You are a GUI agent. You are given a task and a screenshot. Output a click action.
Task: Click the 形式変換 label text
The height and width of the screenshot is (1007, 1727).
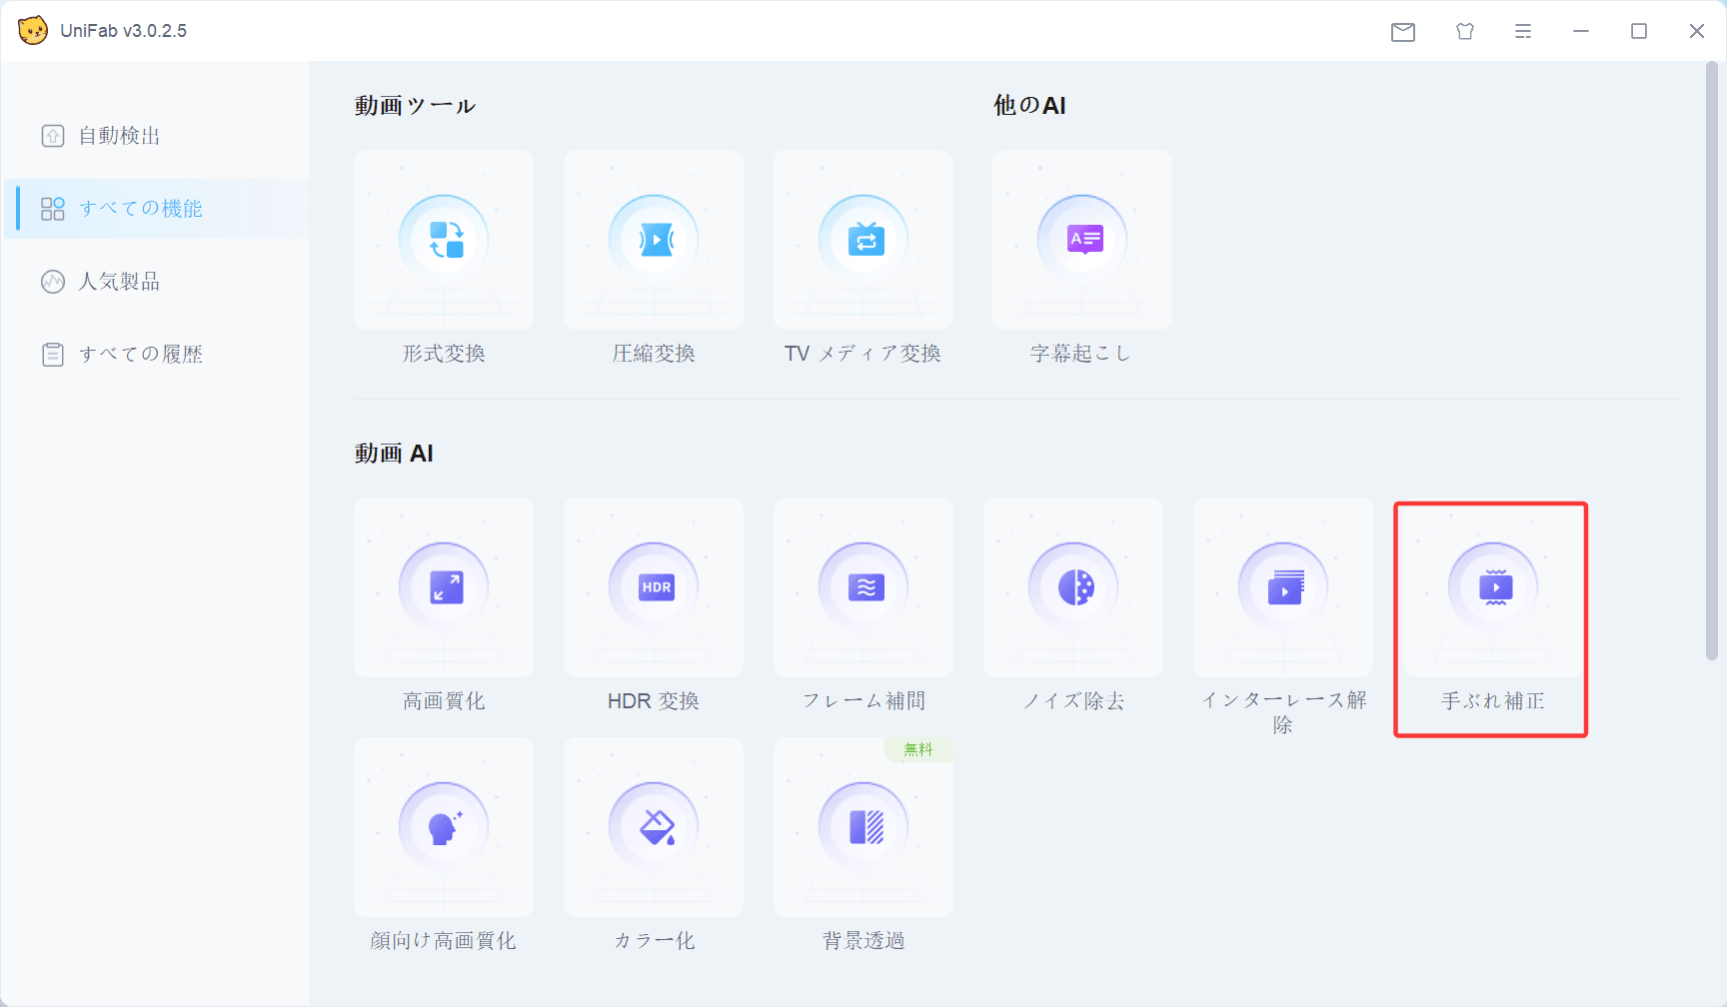point(444,354)
